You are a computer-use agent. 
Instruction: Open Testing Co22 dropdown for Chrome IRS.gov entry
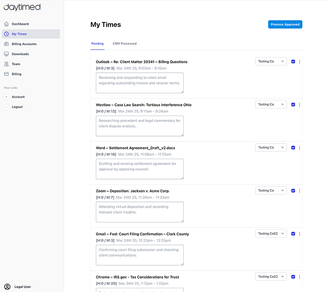[x=271, y=277]
